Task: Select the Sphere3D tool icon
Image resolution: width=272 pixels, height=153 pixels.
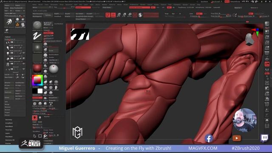Action: [17, 20]
